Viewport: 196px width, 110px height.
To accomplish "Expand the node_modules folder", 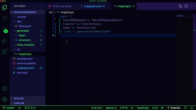I will tap(28, 45).
